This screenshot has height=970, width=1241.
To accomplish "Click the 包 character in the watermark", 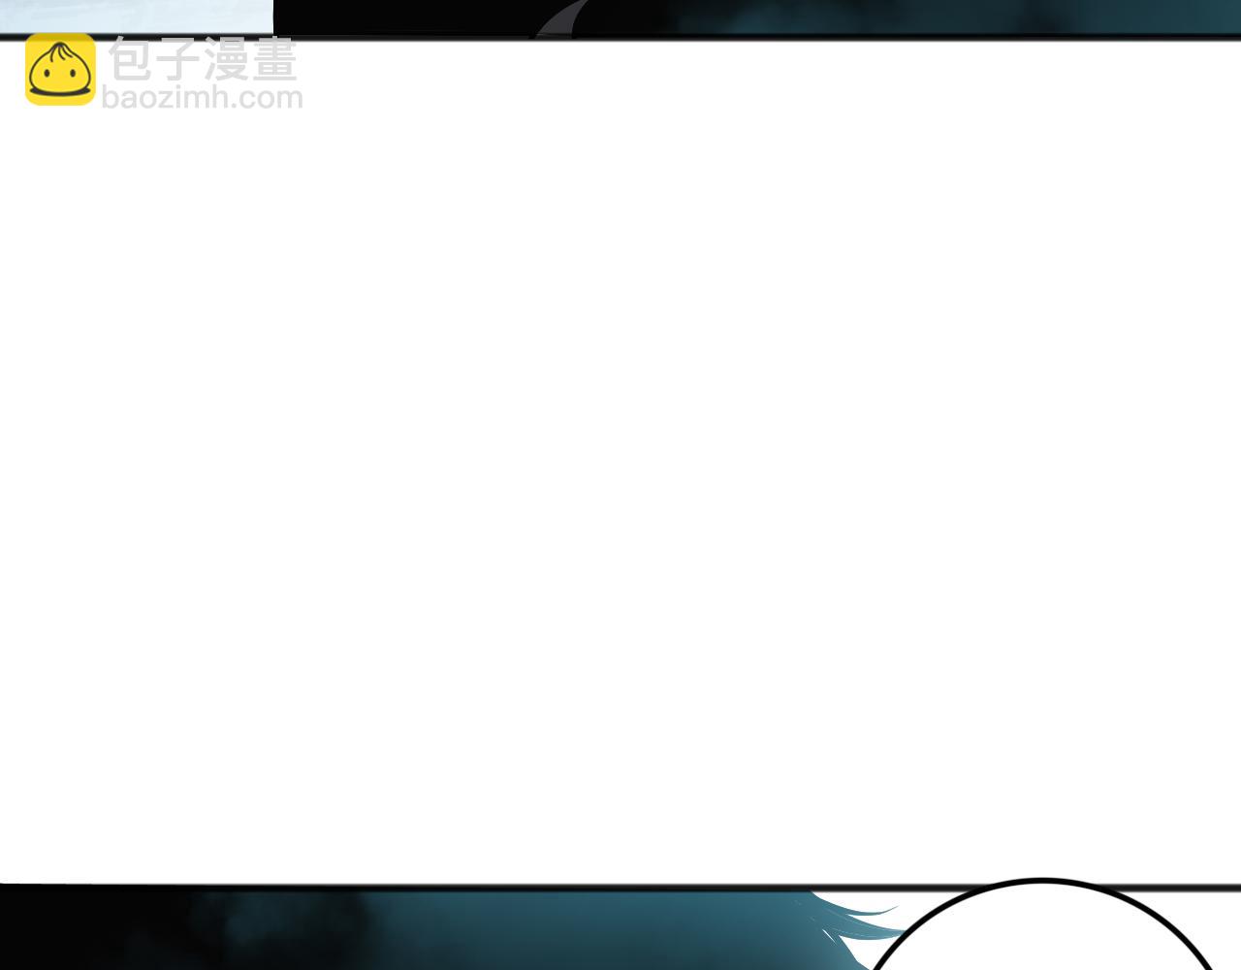I will [131, 60].
